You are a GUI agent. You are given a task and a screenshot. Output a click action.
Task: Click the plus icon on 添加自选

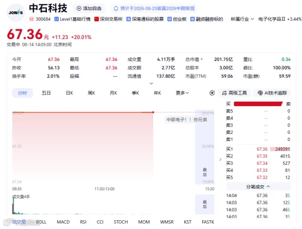tap(79, 9)
